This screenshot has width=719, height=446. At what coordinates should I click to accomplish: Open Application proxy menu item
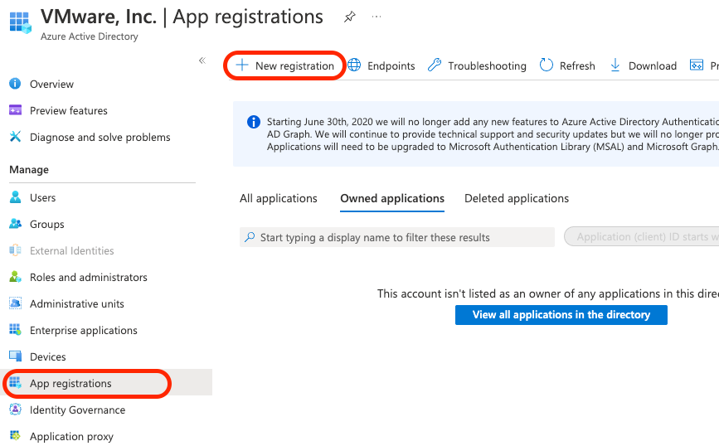pyautogui.click(x=71, y=436)
